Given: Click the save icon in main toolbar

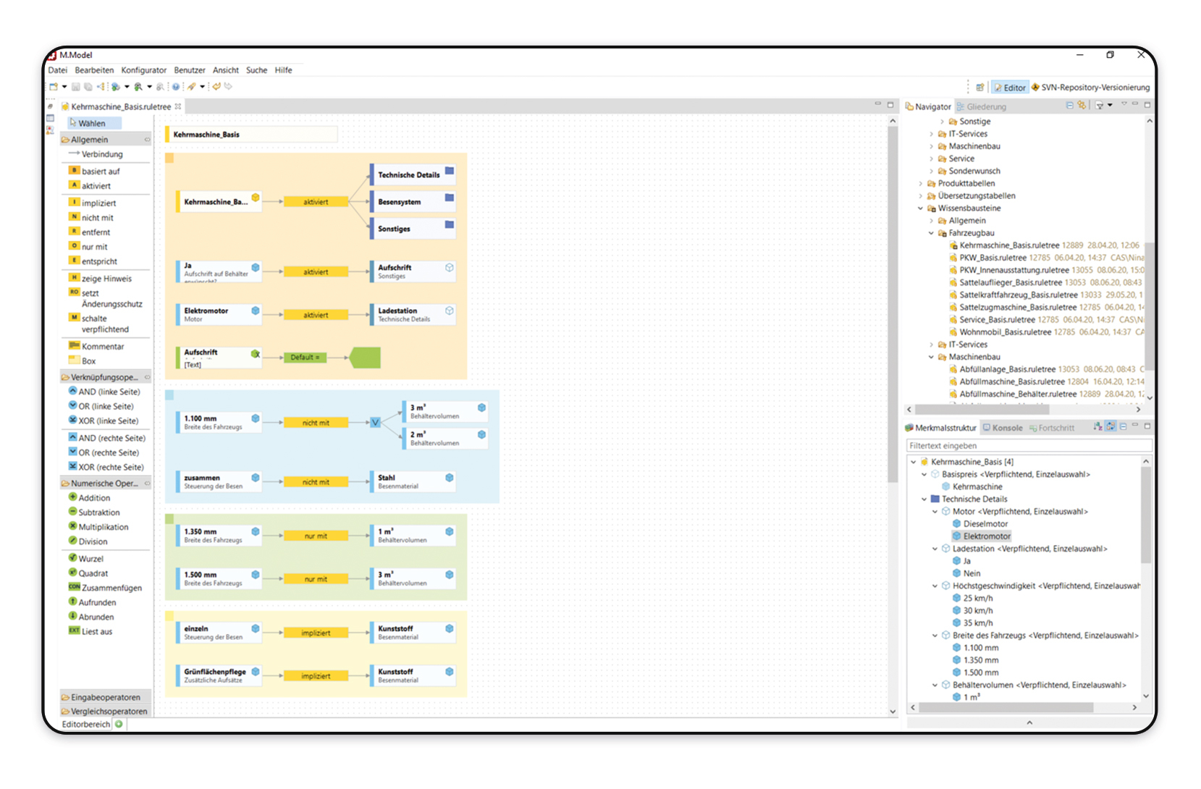Looking at the screenshot, I should [x=76, y=86].
